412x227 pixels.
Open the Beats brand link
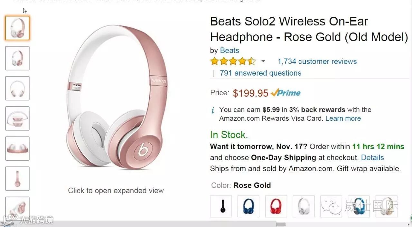(x=229, y=51)
